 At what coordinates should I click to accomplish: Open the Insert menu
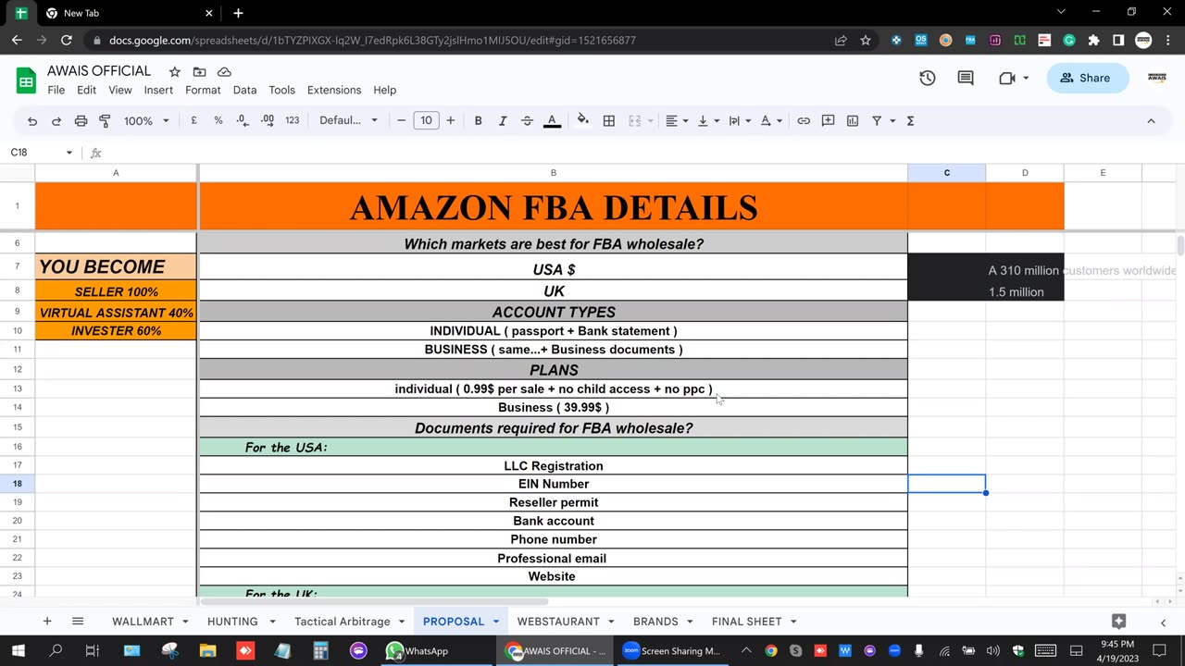tap(158, 90)
